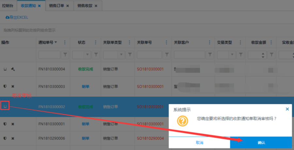Switch to the 销售收款 tab

coord(85,6)
